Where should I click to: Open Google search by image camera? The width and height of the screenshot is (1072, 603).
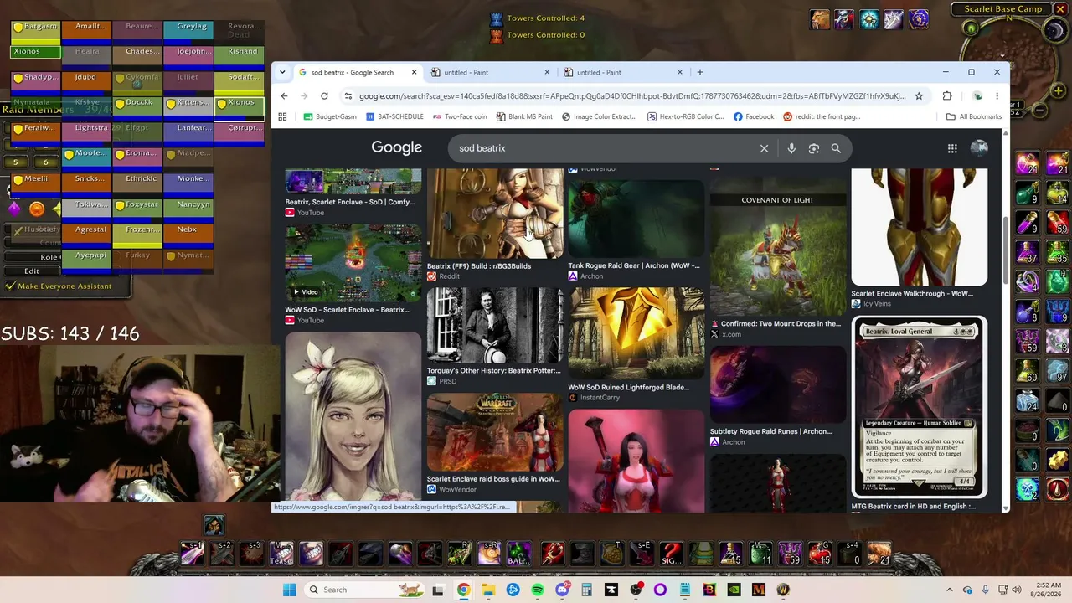click(x=813, y=148)
